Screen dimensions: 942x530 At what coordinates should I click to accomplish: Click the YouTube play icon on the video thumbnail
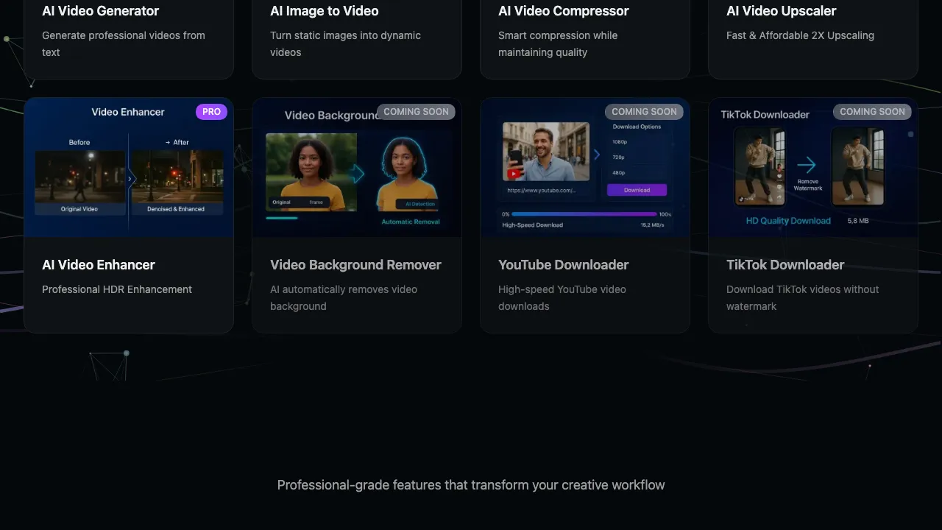(x=514, y=173)
